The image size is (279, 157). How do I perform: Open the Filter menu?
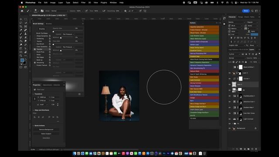pos(83,3)
